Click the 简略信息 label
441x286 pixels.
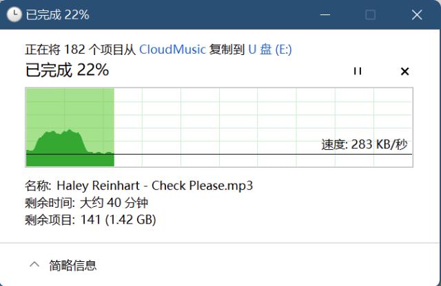coord(73,265)
